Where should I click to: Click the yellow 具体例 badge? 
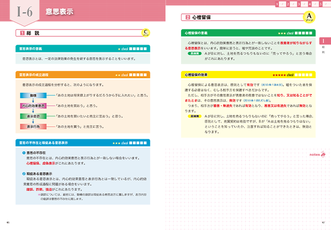click(194, 116)
